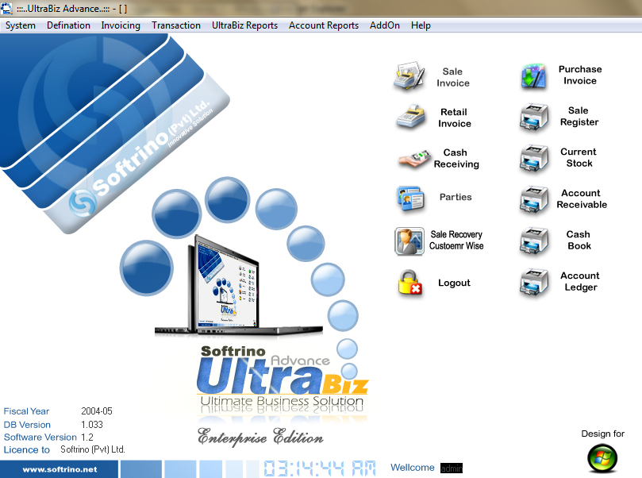Click the licence holder Softrino (Pvt) Ltd.
Viewport: 642px width, 478px height.
point(93,449)
